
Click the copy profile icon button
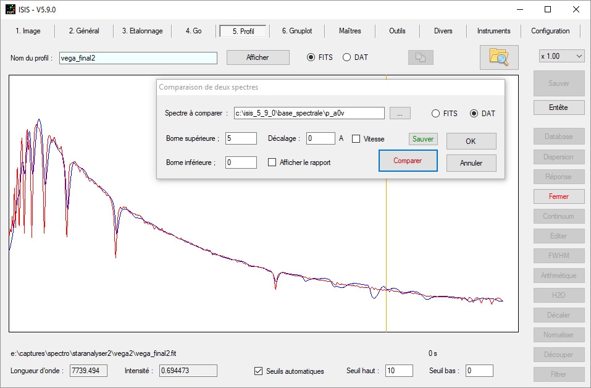pyautogui.click(x=421, y=57)
